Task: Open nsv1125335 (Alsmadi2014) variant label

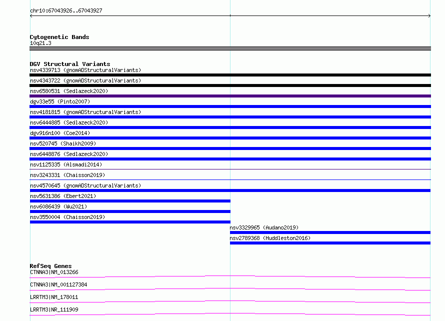Action: (66, 164)
